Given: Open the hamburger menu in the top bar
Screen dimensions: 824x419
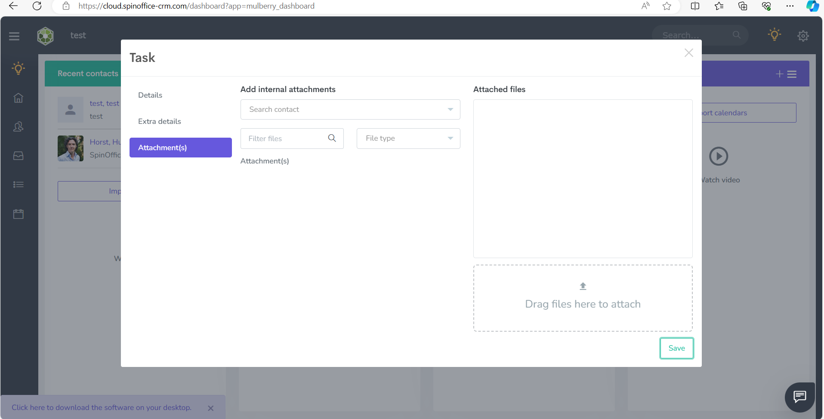Looking at the screenshot, I should (14, 36).
